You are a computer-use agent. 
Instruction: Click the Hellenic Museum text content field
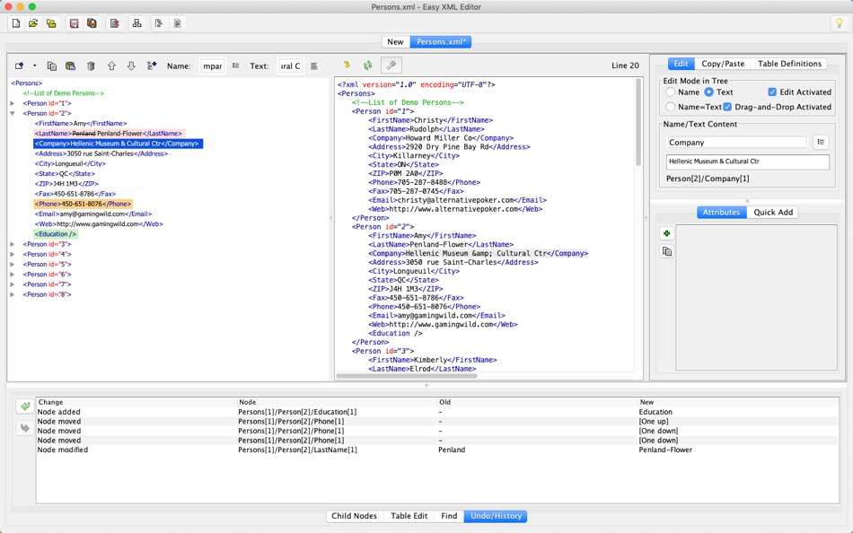pos(747,162)
